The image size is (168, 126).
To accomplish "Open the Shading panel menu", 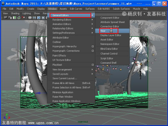I will click(15, 13).
